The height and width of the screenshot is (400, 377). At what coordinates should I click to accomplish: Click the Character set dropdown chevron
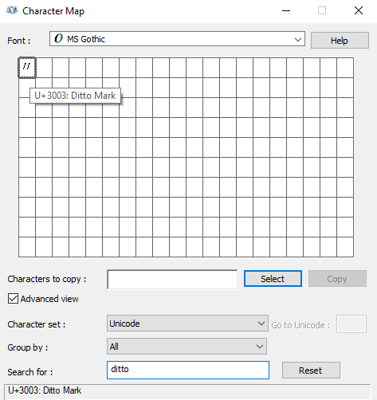tap(261, 324)
